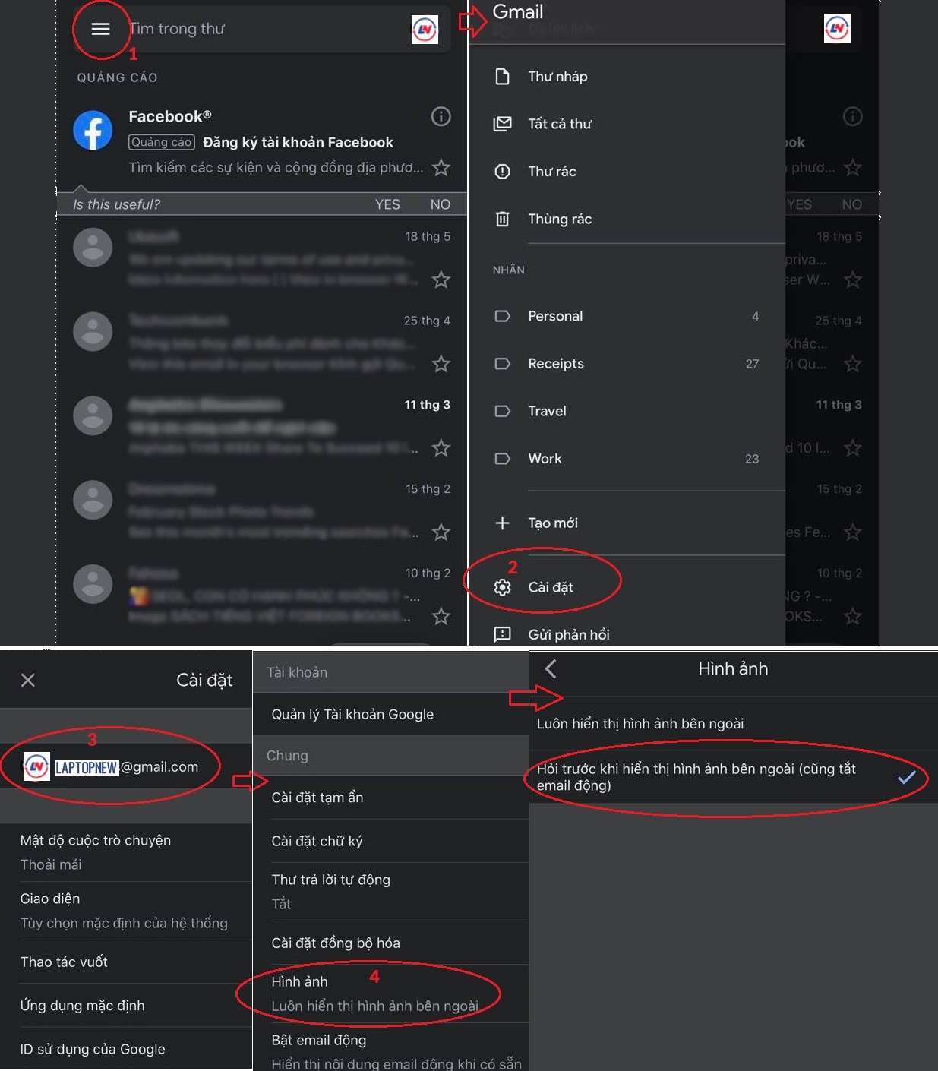The width and height of the screenshot is (938, 1071).
Task: Select the LAPTOPNEW gmail account
Action: [x=126, y=767]
